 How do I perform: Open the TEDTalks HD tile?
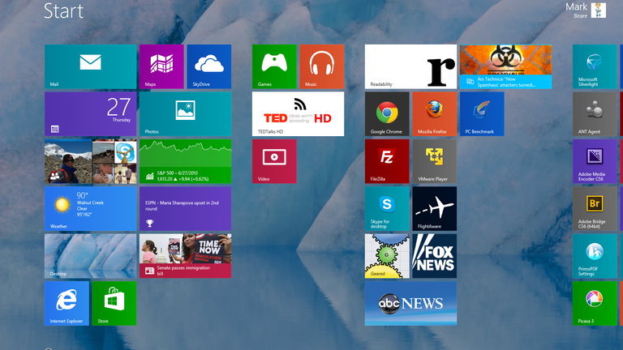[x=298, y=114]
